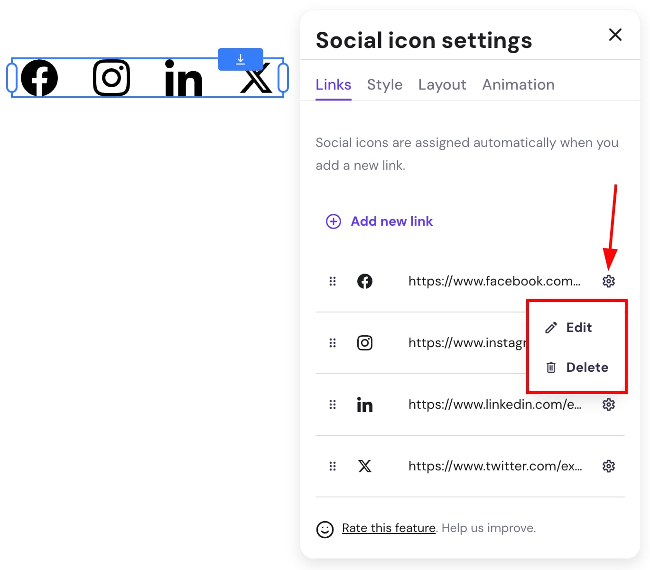
Task: Click the trash Delete icon in the menu
Action: (551, 367)
